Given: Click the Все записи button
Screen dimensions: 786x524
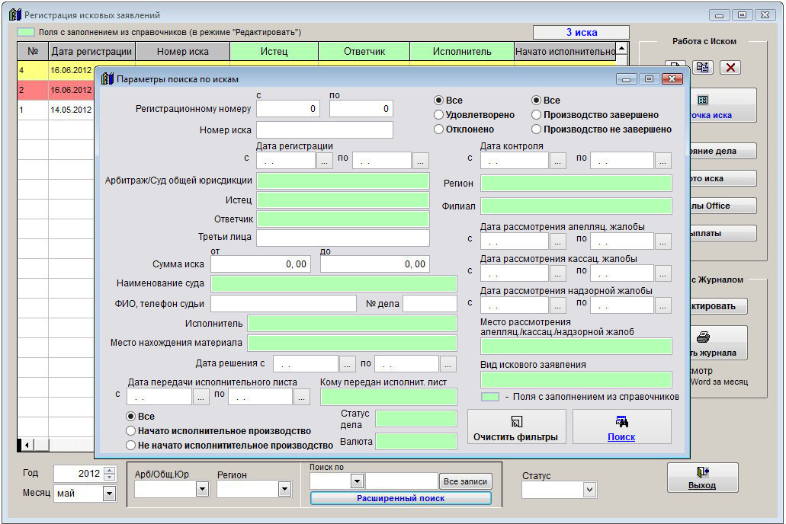Looking at the screenshot, I should coord(465,481).
